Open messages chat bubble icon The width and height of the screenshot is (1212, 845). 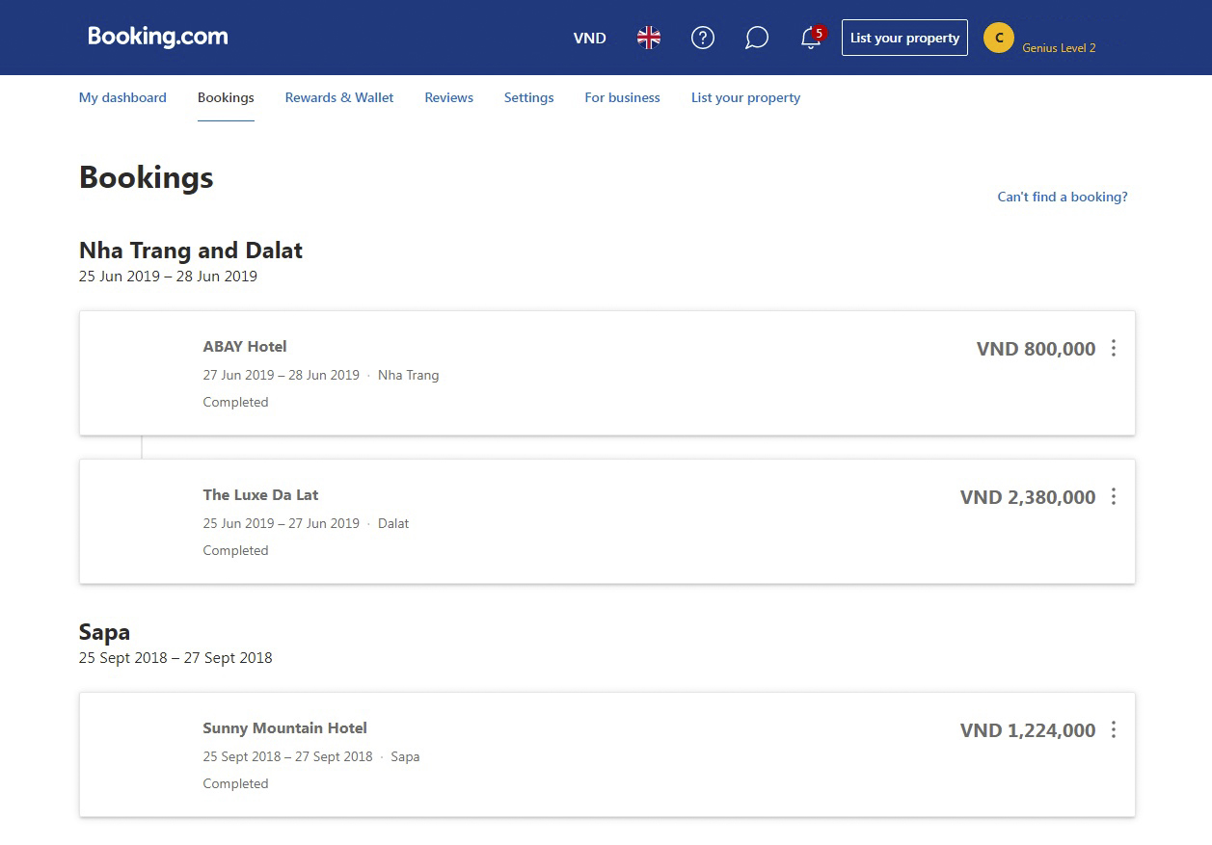tap(757, 39)
